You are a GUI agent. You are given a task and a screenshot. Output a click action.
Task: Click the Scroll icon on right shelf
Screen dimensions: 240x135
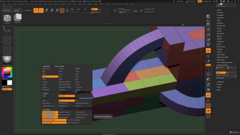click(x=208, y=24)
